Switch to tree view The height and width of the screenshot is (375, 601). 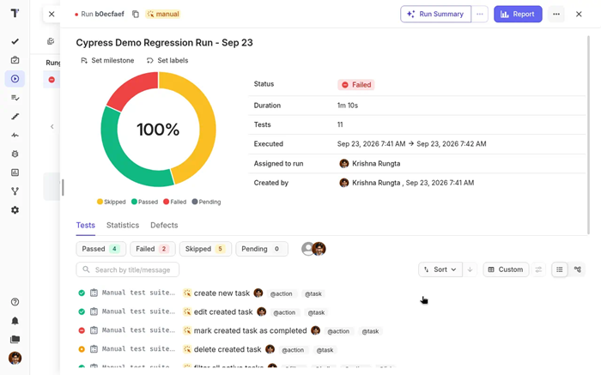(578, 269)
